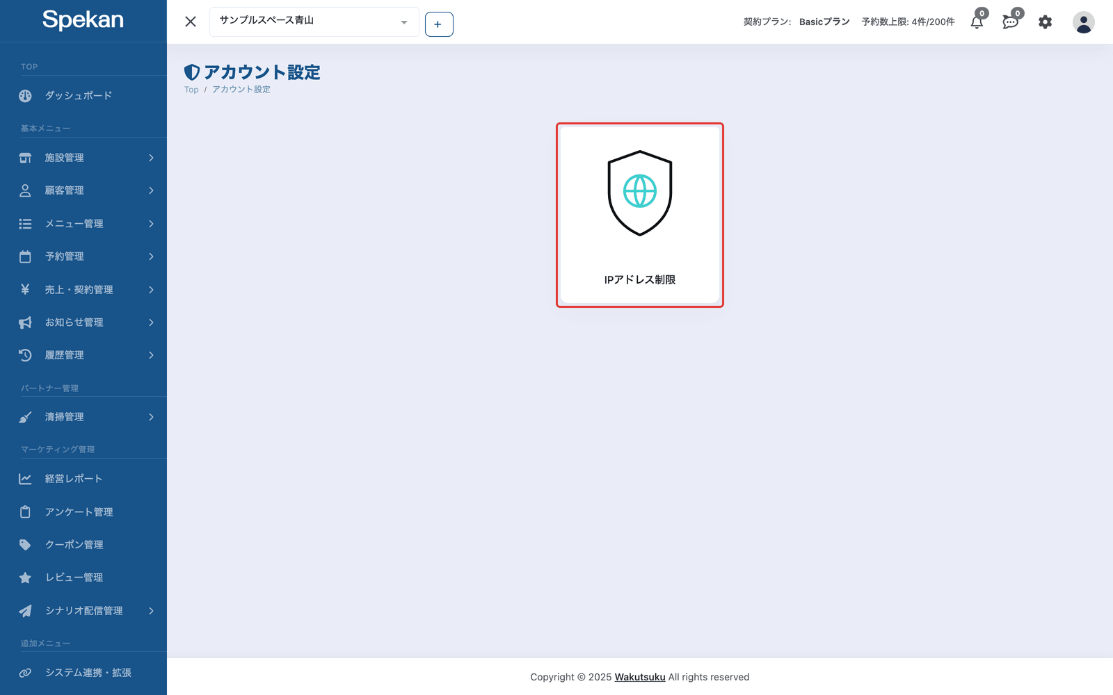Click the 追加メニュー section label
This screenshot has height=695, width=1113.
45,644
